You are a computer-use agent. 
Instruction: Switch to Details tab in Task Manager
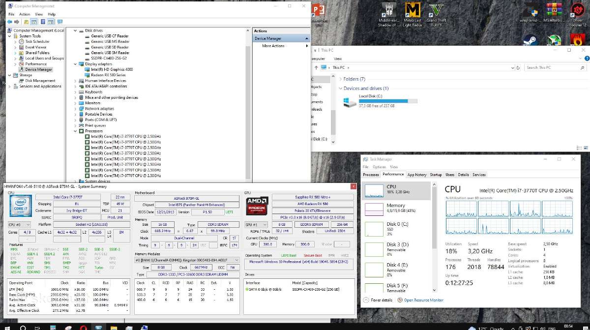[x=463, y=175]
